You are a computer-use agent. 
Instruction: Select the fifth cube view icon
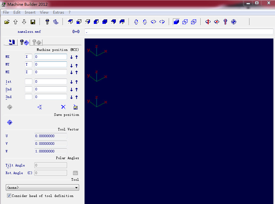click(105, 22)
